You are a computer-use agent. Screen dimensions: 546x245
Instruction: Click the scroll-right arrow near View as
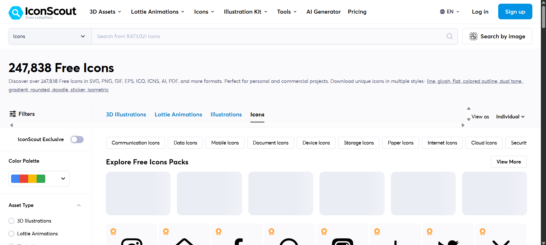pyautogui.click(x=463, y=125)
